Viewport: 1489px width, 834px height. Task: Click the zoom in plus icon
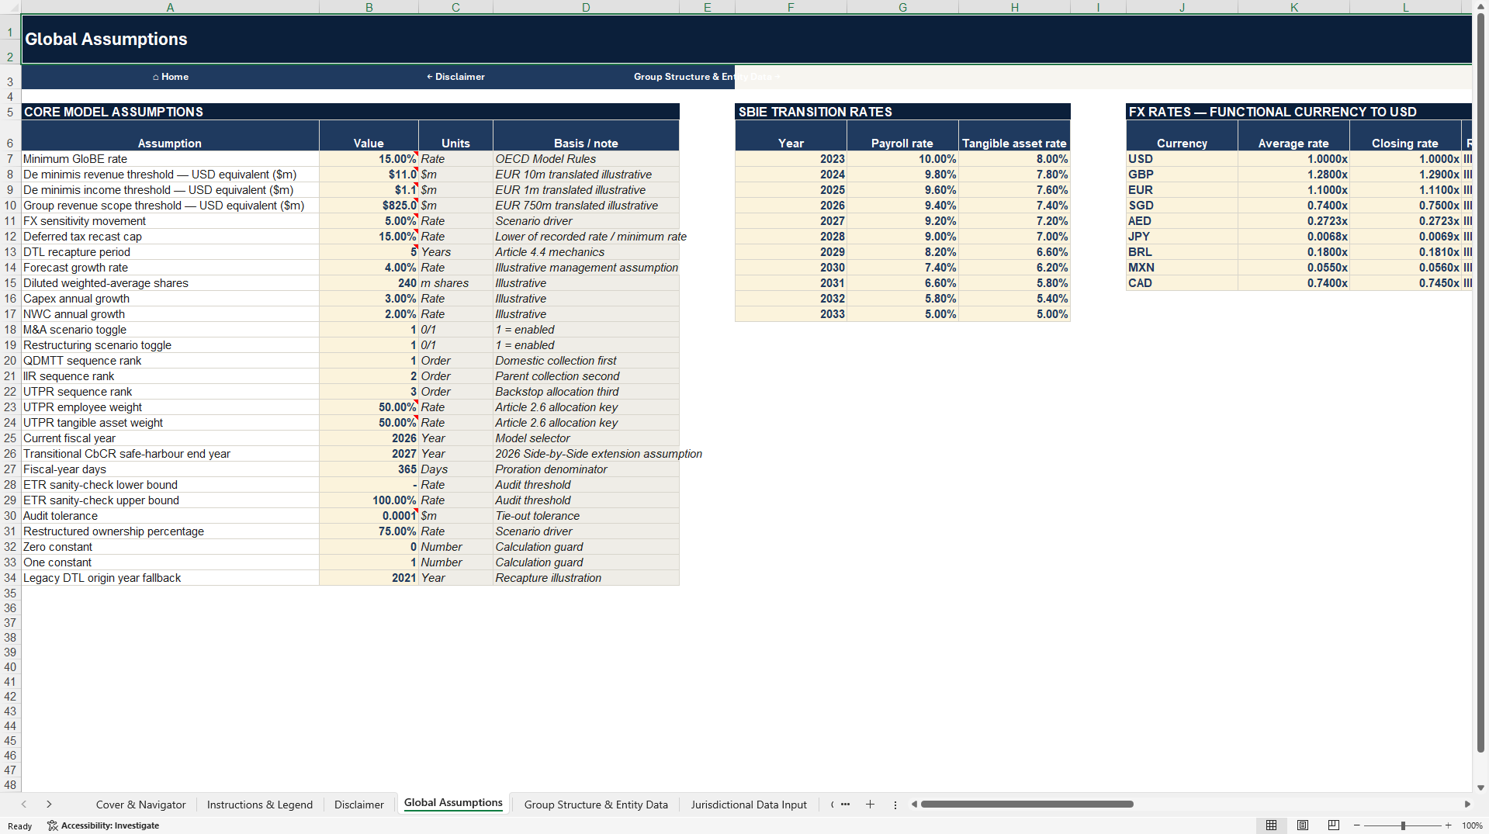click(1448, 825)
